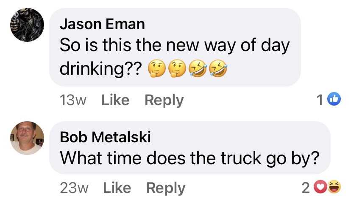This screenshot has height=201, width=351.
Task: Click the 23w timestamp
Action: click(x=74, y=188)
